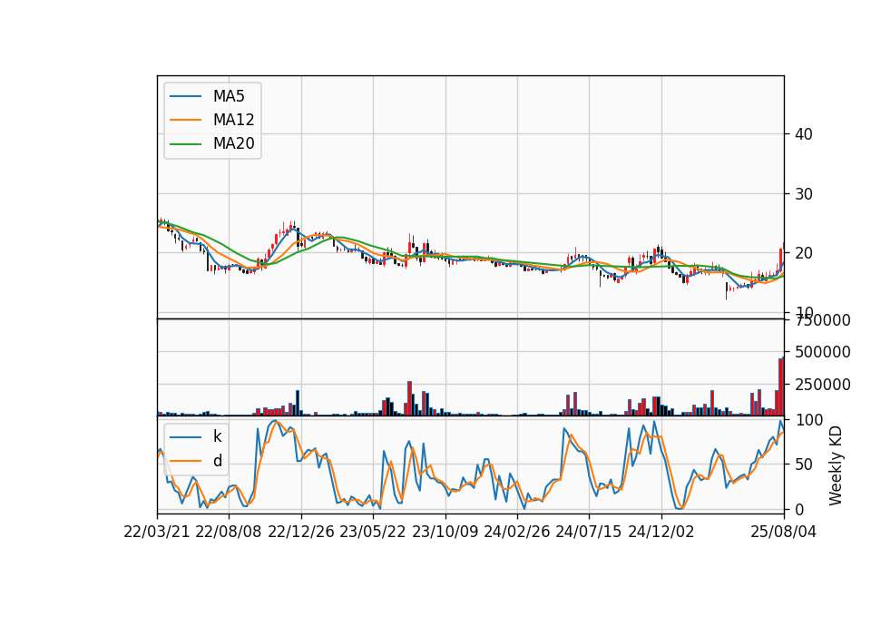Click the d legend label
Image resolution: width=871 pixels, height=626 pixels.
pyautogui.click(x=217, y=461)
